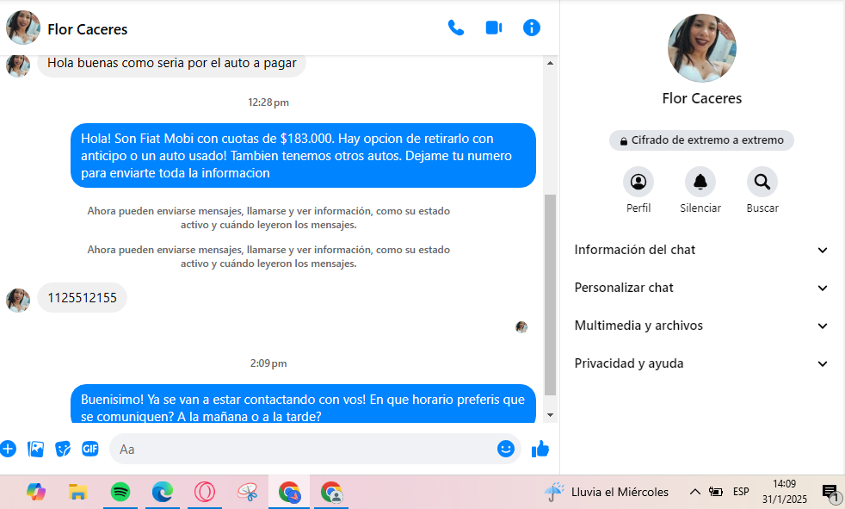Click the lock icon for end-to-end encryption

coord(624,140)
